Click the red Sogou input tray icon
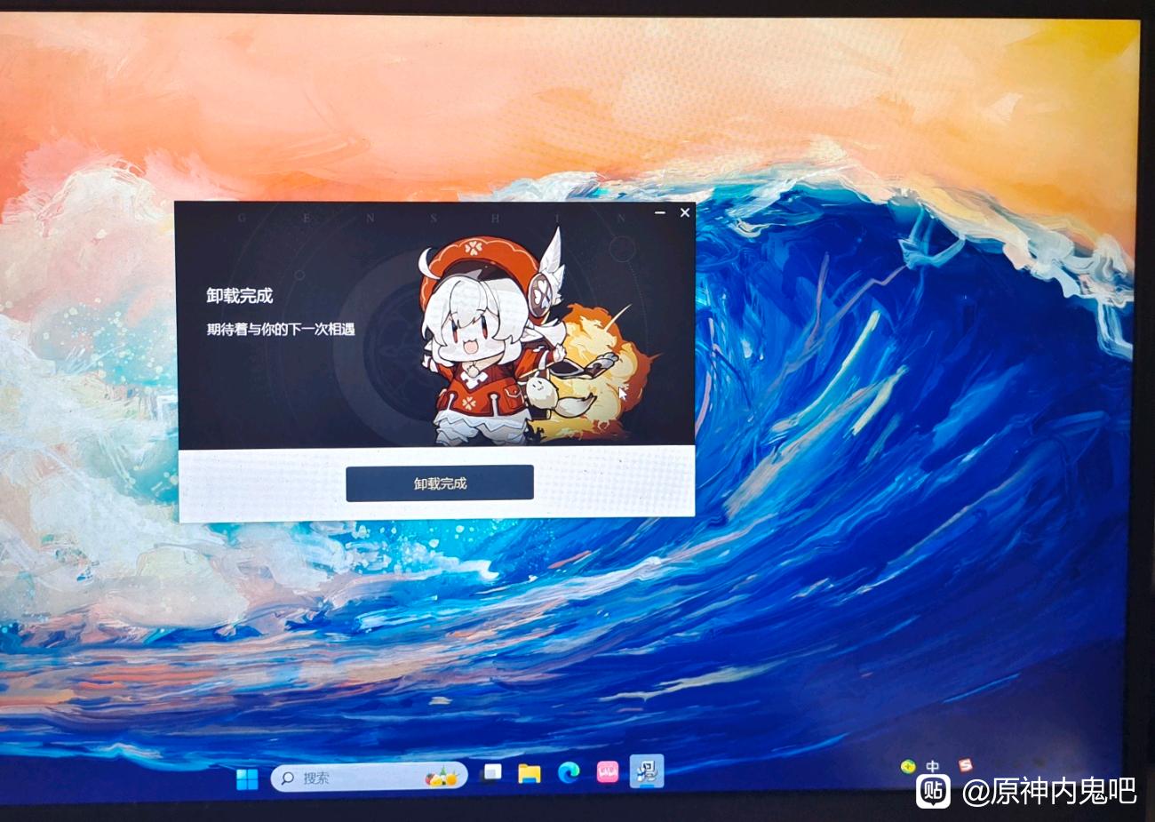The width and height of the screenshot is (1155, 822). coord(966,764)
